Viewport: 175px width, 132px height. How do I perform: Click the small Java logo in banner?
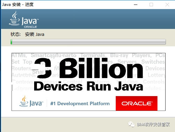pyautogui.click(x=31, y=101)
